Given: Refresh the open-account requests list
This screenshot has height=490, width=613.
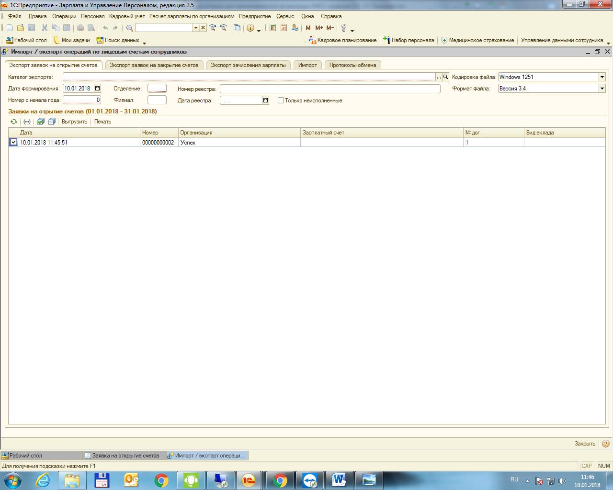Looking at the screenshot, I should pos(14,122).
